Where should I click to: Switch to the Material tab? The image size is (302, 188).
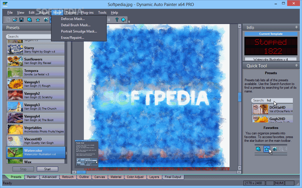click(x=116, y=177)
